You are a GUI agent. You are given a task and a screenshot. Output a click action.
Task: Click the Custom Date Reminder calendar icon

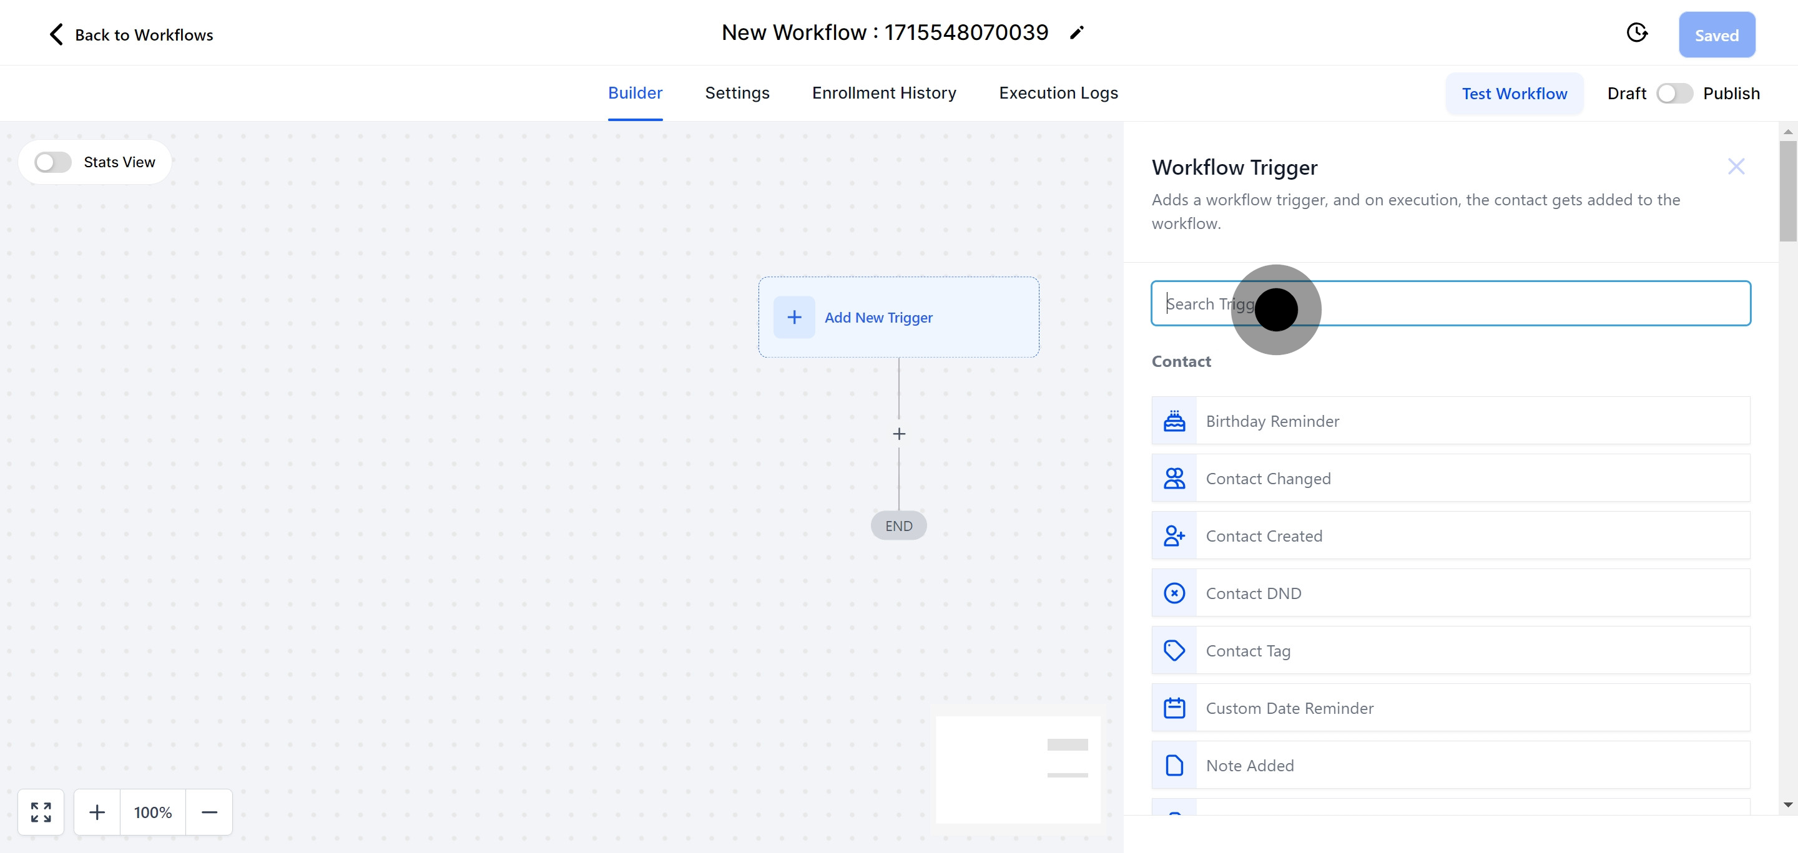(x=1174, y=708)
